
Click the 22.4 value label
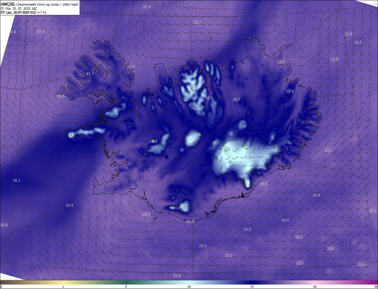tap(281, 62)
